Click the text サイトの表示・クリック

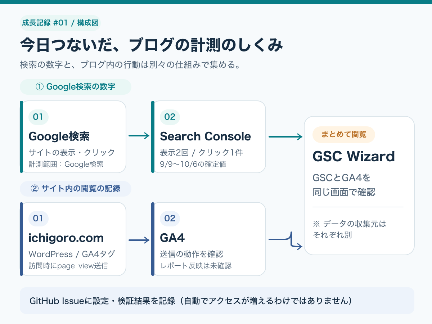coord(72,153)
